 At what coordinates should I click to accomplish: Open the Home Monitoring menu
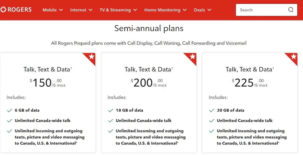click(x=165, y=10)
